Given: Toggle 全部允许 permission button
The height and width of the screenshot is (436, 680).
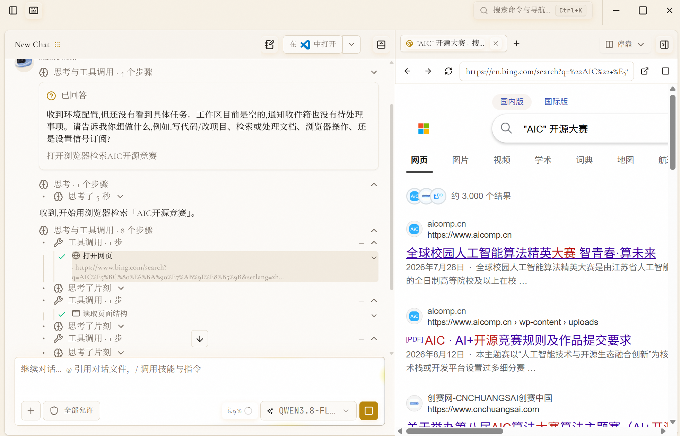Looking at the screenshot, I should [x=72, y=411].
